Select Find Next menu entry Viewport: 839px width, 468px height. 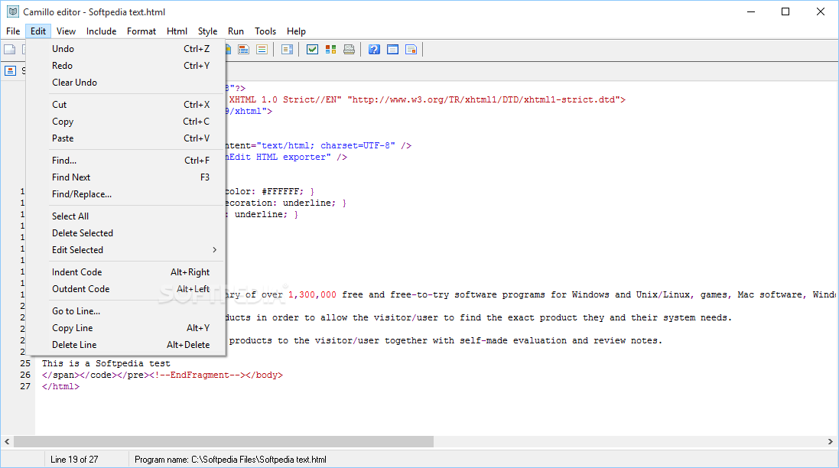point(125,177)
